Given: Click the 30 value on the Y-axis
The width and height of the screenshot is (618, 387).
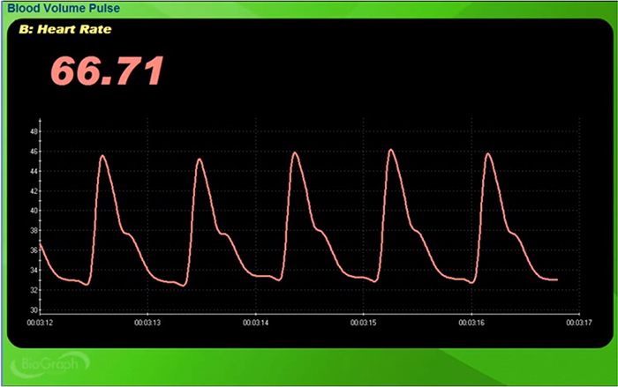Looking at the screenshot, I should click(x=34, y=310).
